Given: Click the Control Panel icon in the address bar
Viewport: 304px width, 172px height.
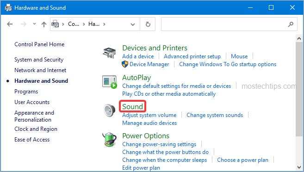Looking at the screenshot, I should 55,24.
